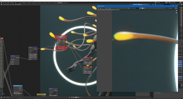Click Remove button on Cryptomatte node
Screen dimensions: 183x99
20,94
